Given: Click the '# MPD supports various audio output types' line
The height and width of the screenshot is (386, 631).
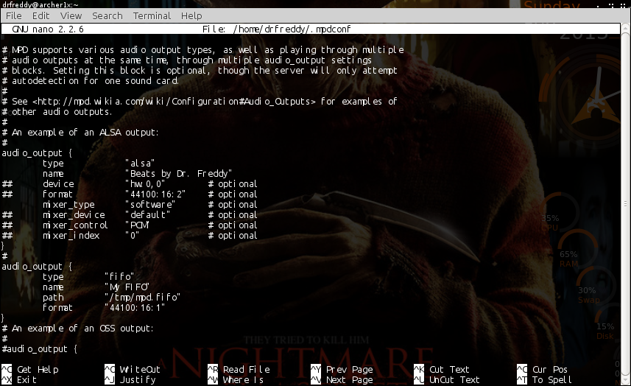Looking at the screenshot, I should (202, 50).
